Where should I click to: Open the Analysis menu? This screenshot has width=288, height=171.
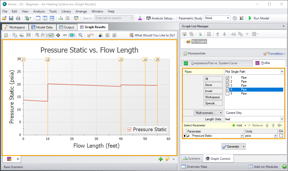(x=39, y=11)
